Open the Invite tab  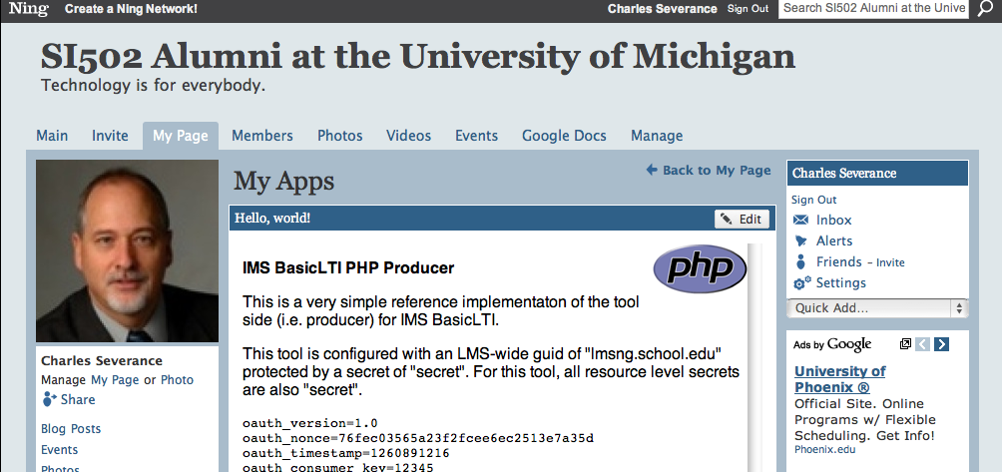coord(110,136)
